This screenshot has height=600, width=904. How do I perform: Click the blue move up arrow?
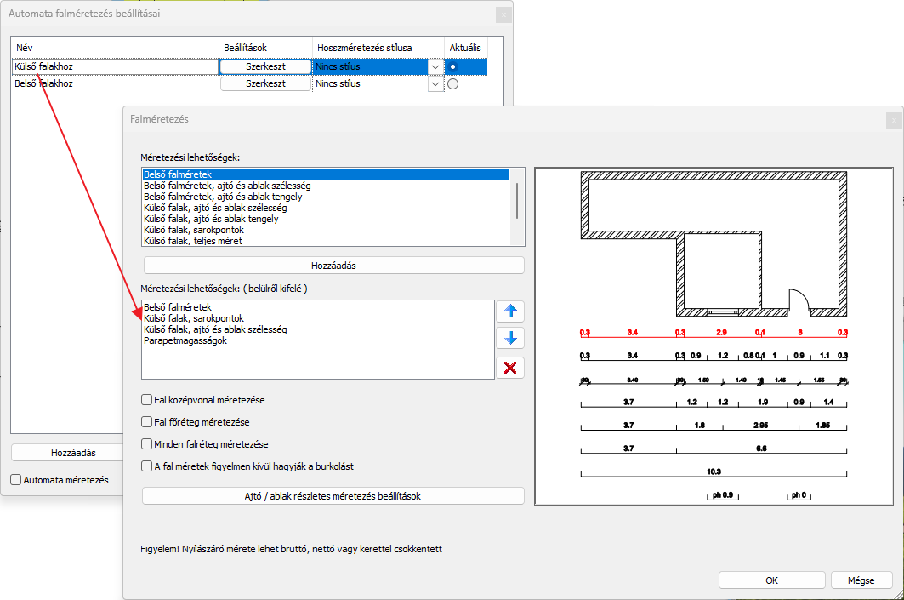pos(510,311)
